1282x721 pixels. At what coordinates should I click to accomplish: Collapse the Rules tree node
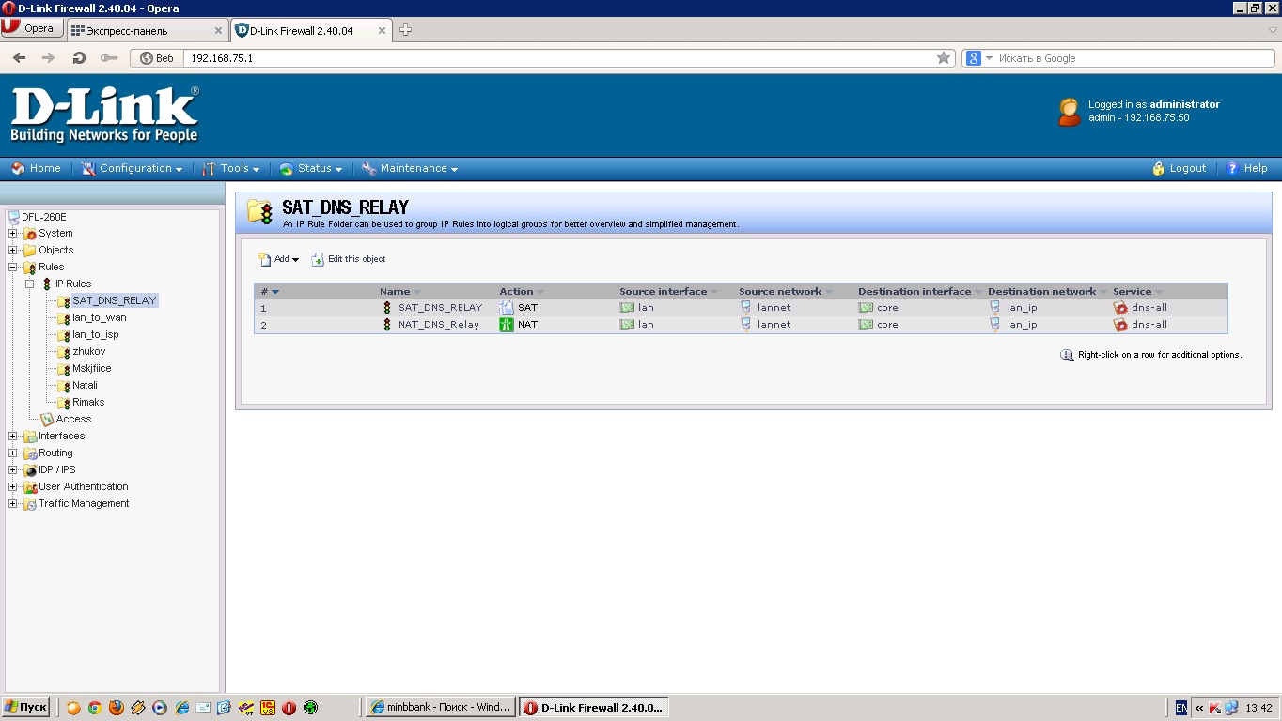[x=13, y=268]
